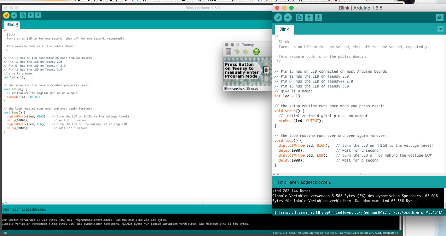Click 'Blink.cpp.hex, 5% used' Teensy status
446x236 pixels.
[x=241, y=89]
